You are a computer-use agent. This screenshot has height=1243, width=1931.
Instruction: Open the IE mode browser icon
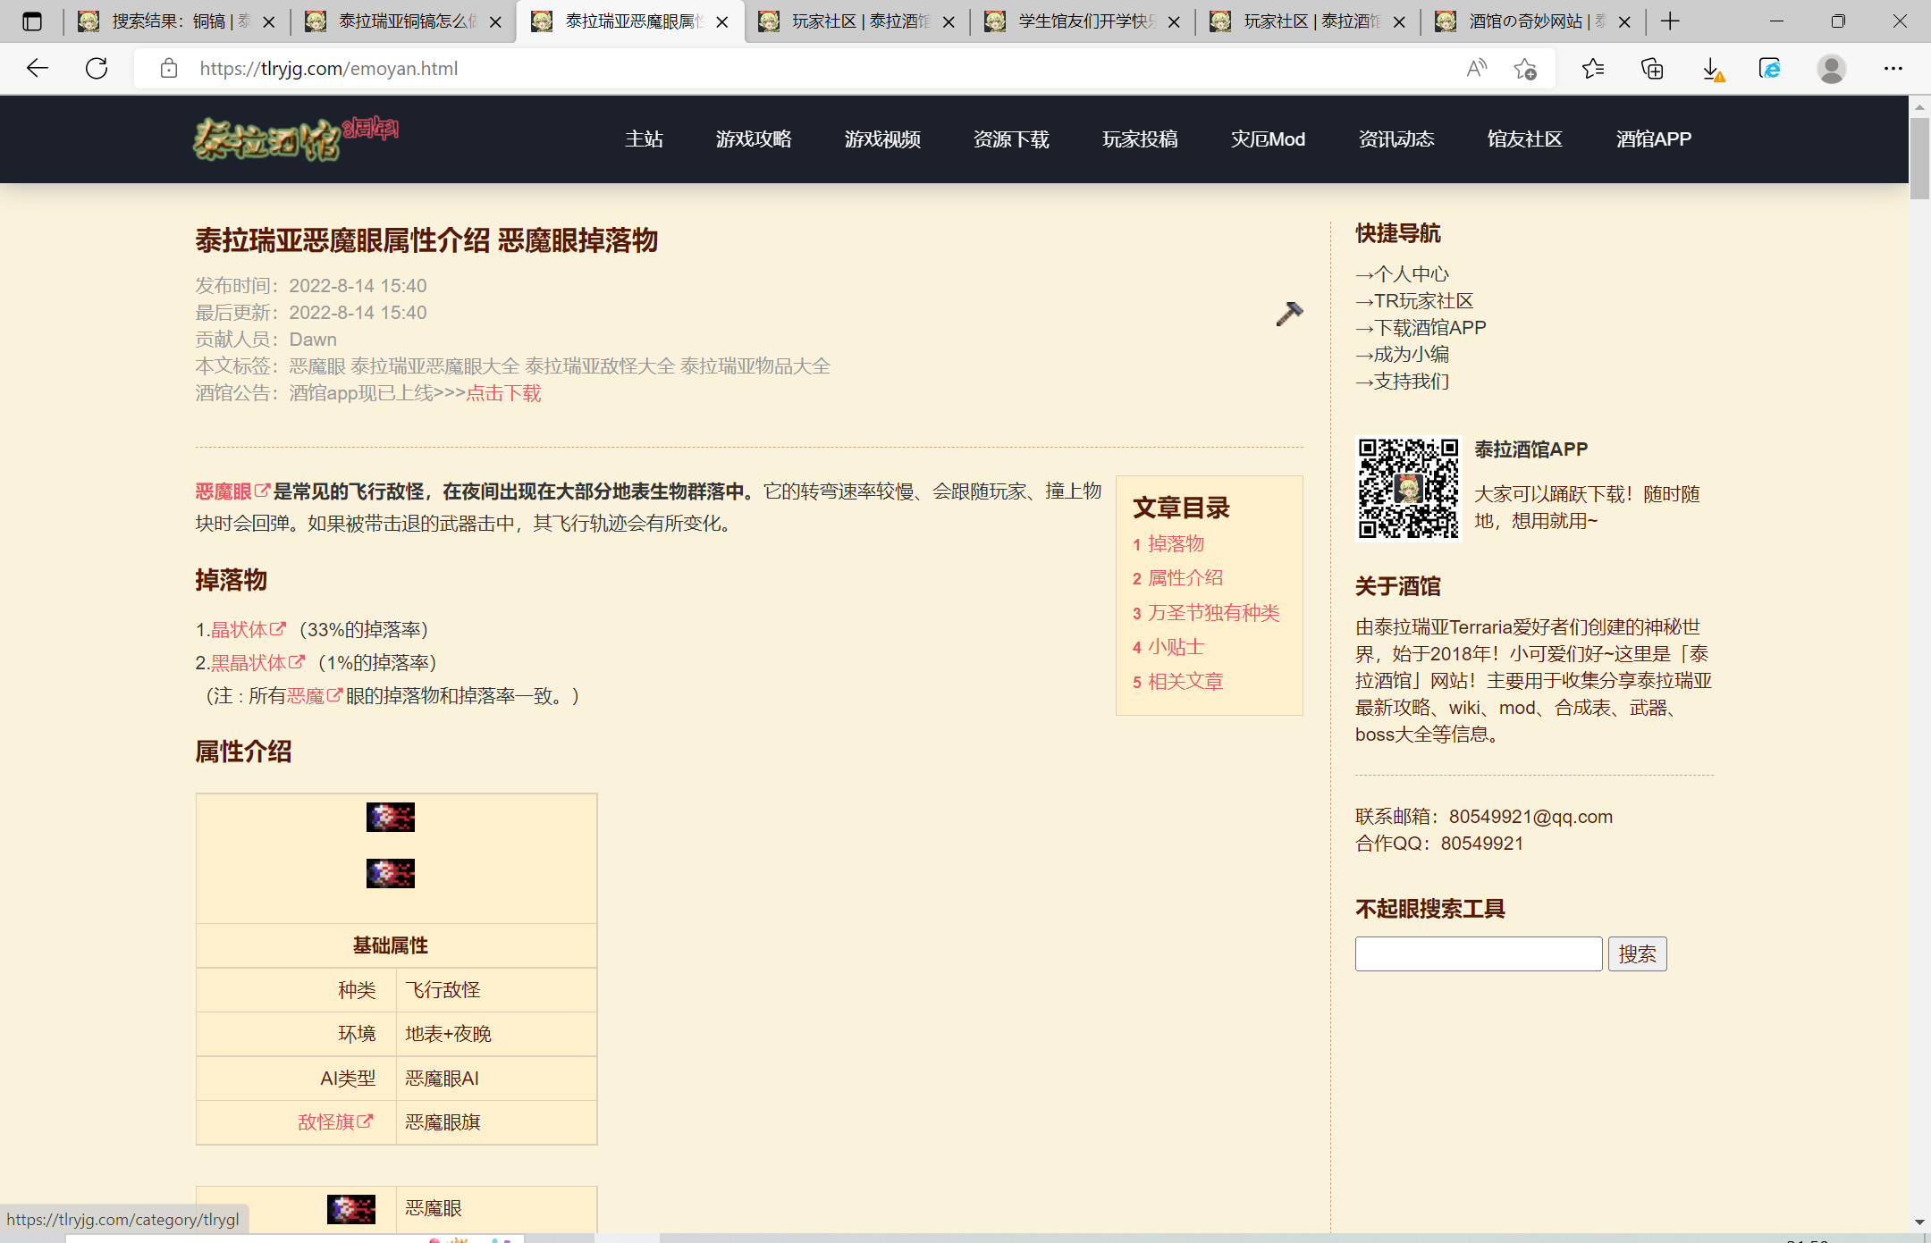point(1770,68)
